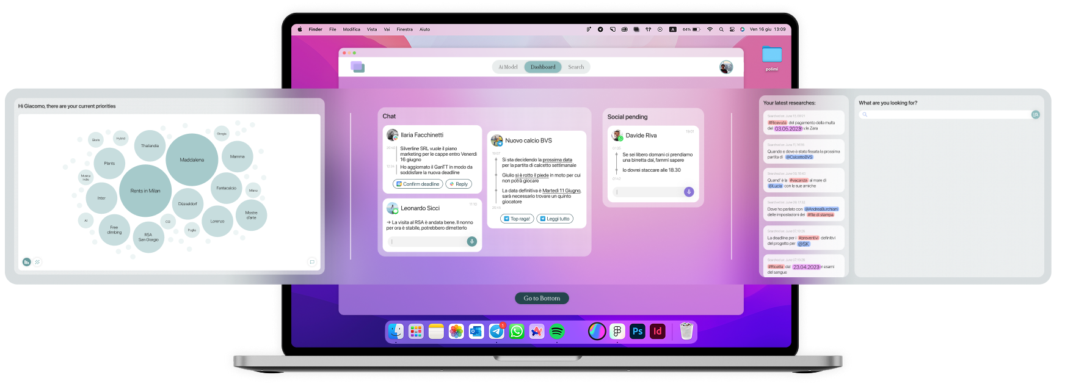Image resolution: width=1073 pixels, height=386 pixels.
Task: Switch to scatter view in priorities panel
Action: (x=37, y=262)
